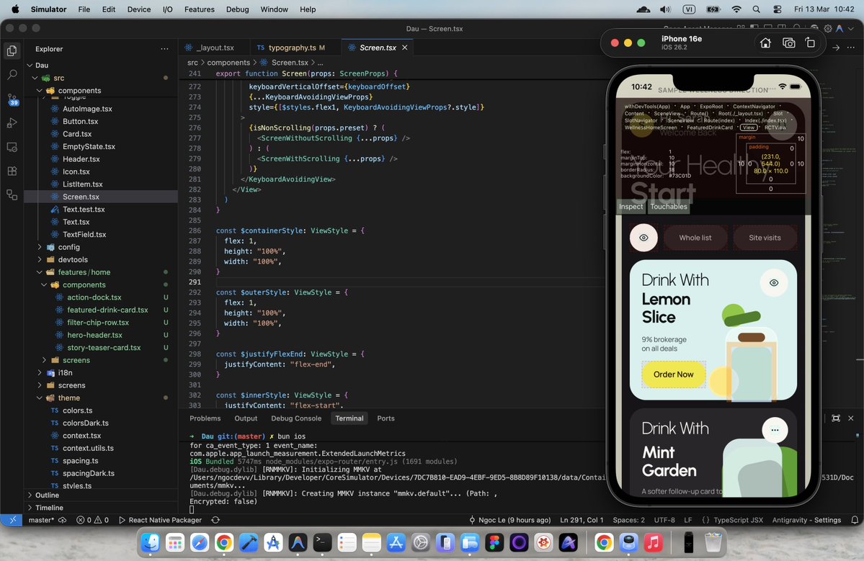Viewport: 864px width, 561px height.
Task: Open Xcode from the Dock
Action: pos(249,543)
